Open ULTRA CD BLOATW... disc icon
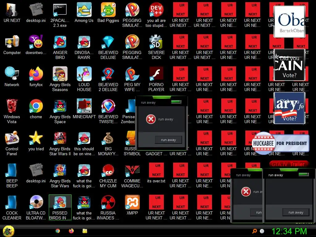316x237 pixels. click(x=36, y=207)
